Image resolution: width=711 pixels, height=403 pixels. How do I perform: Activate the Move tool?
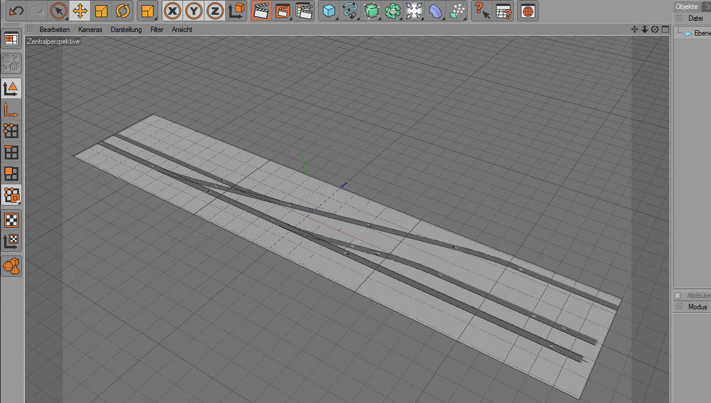tap(79, 10)
